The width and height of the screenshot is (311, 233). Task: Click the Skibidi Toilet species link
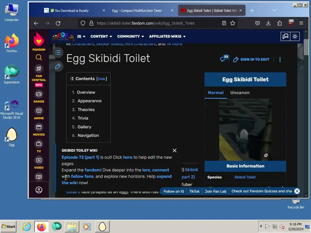245,177
